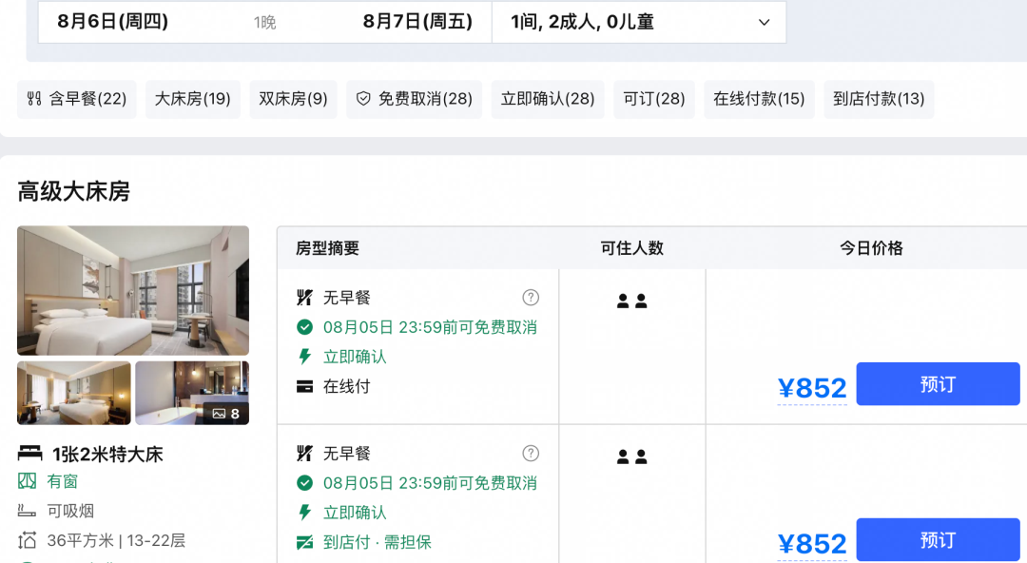
Task: Click second row free cancellation text
Action: click(431, 483)
